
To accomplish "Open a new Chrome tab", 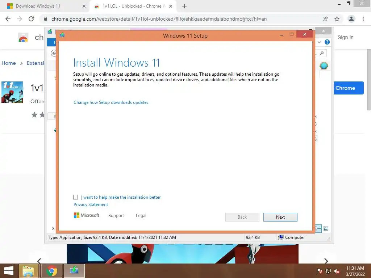I will pos(184,6).
